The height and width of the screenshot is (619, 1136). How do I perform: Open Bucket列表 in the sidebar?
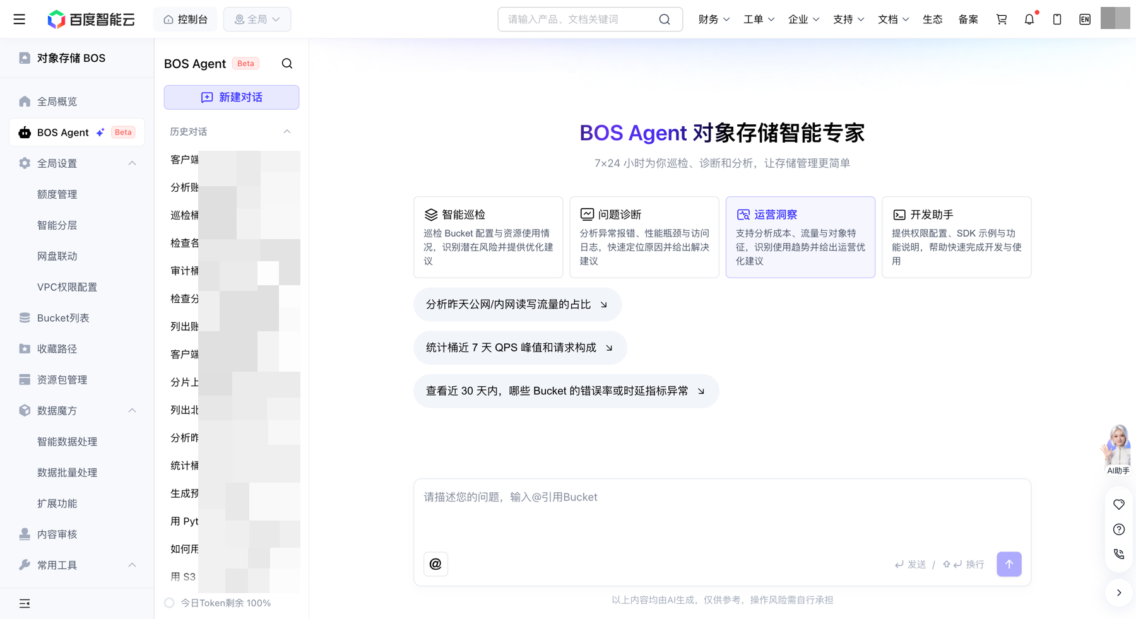coord(76,318)
